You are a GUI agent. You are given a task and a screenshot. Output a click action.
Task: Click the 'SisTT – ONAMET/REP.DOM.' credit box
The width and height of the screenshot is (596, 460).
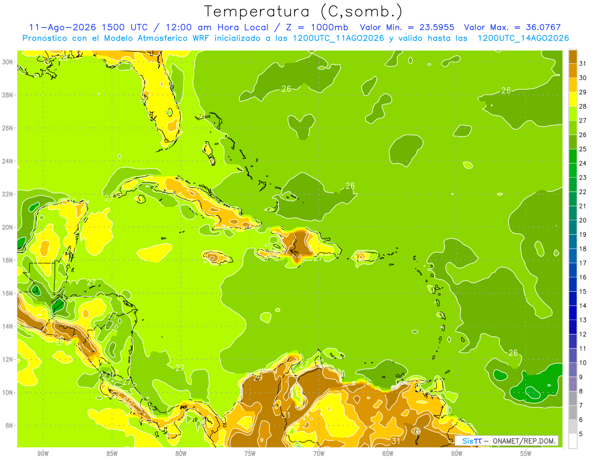507,441
